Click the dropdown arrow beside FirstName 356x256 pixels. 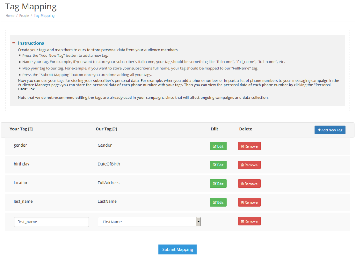199,222
